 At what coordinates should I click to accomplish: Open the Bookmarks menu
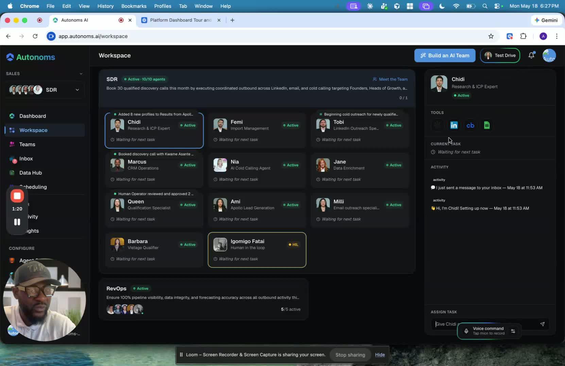coord(134,6)
